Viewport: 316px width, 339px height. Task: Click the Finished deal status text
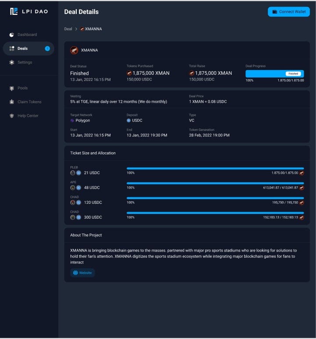79,73
